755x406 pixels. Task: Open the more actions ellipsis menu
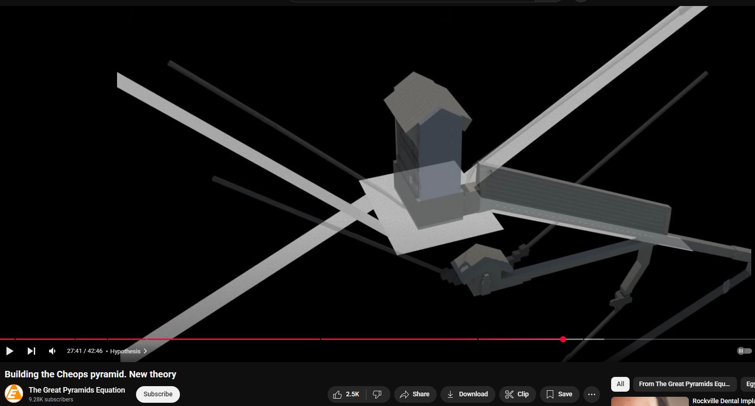coord(592,394)
